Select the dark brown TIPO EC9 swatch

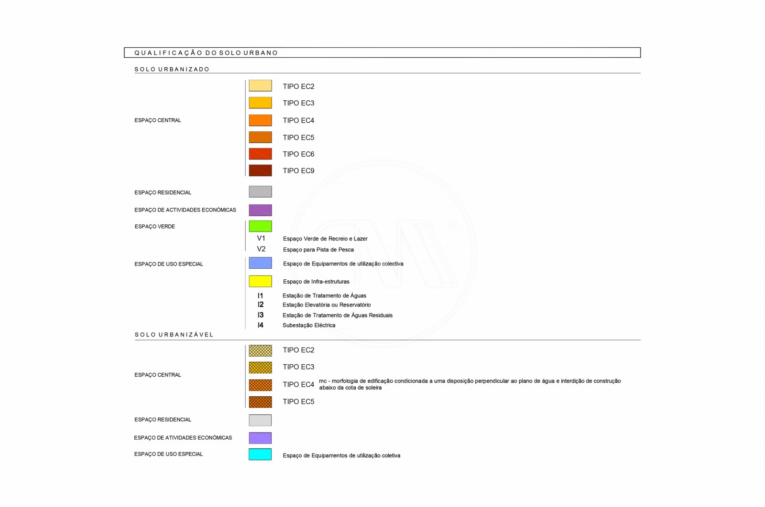260,170
